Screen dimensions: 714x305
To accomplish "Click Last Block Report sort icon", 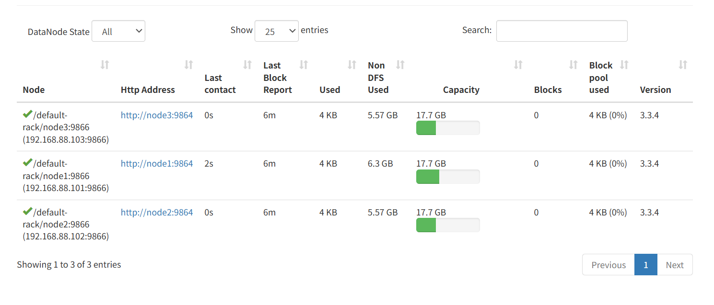I will 304,65.
